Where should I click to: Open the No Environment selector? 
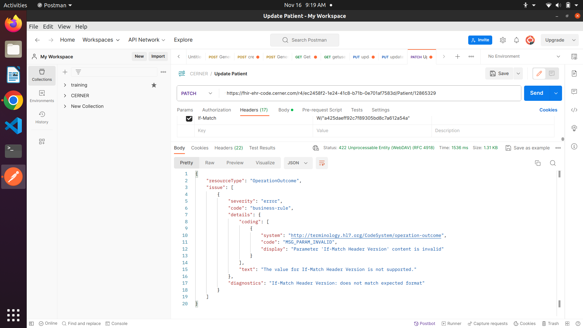(x=524, y=56)
